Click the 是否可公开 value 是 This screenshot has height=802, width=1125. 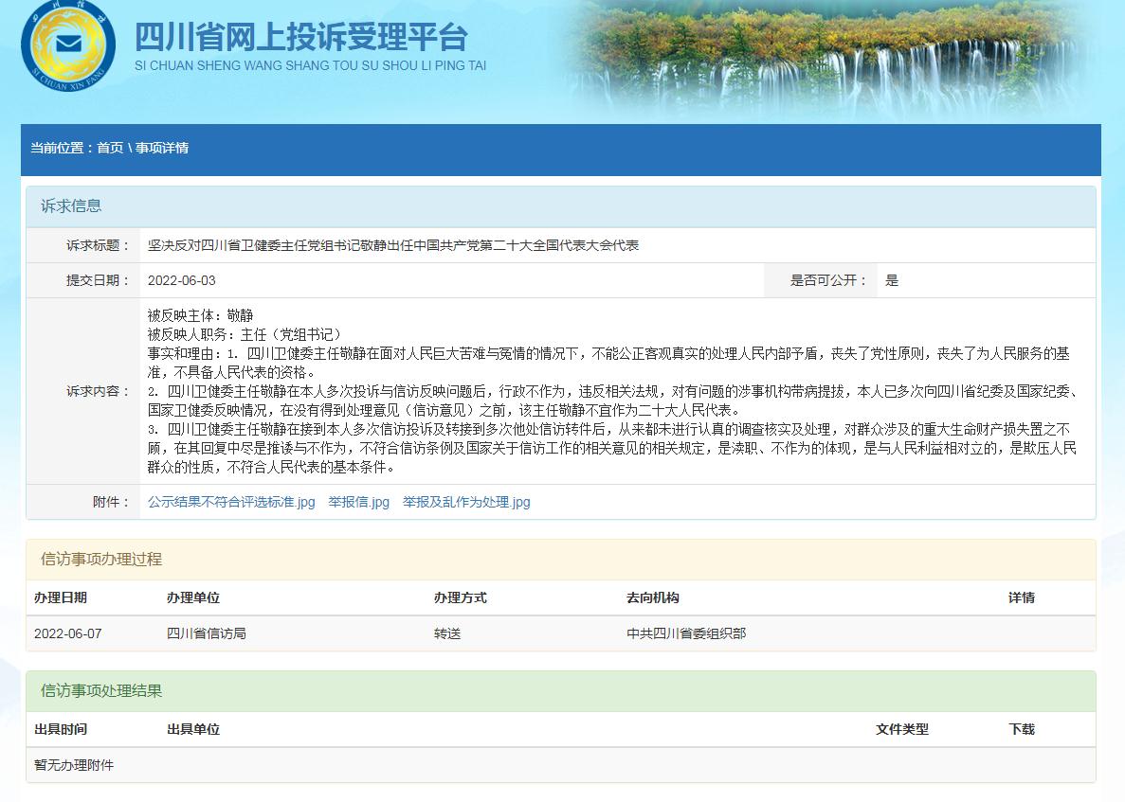[x=892, y=280]
